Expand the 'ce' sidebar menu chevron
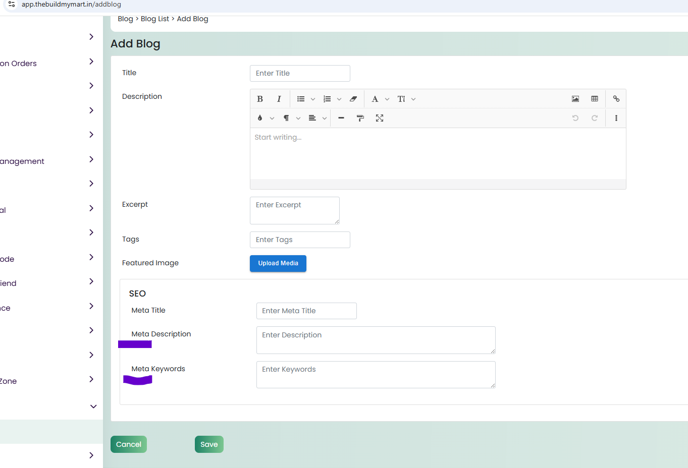The width and height of the screenshot is (688, 468). (x=91, y=306)
